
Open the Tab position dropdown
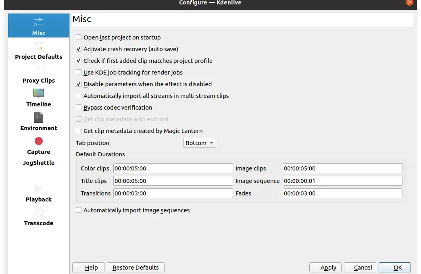click(x=200, y=143)
